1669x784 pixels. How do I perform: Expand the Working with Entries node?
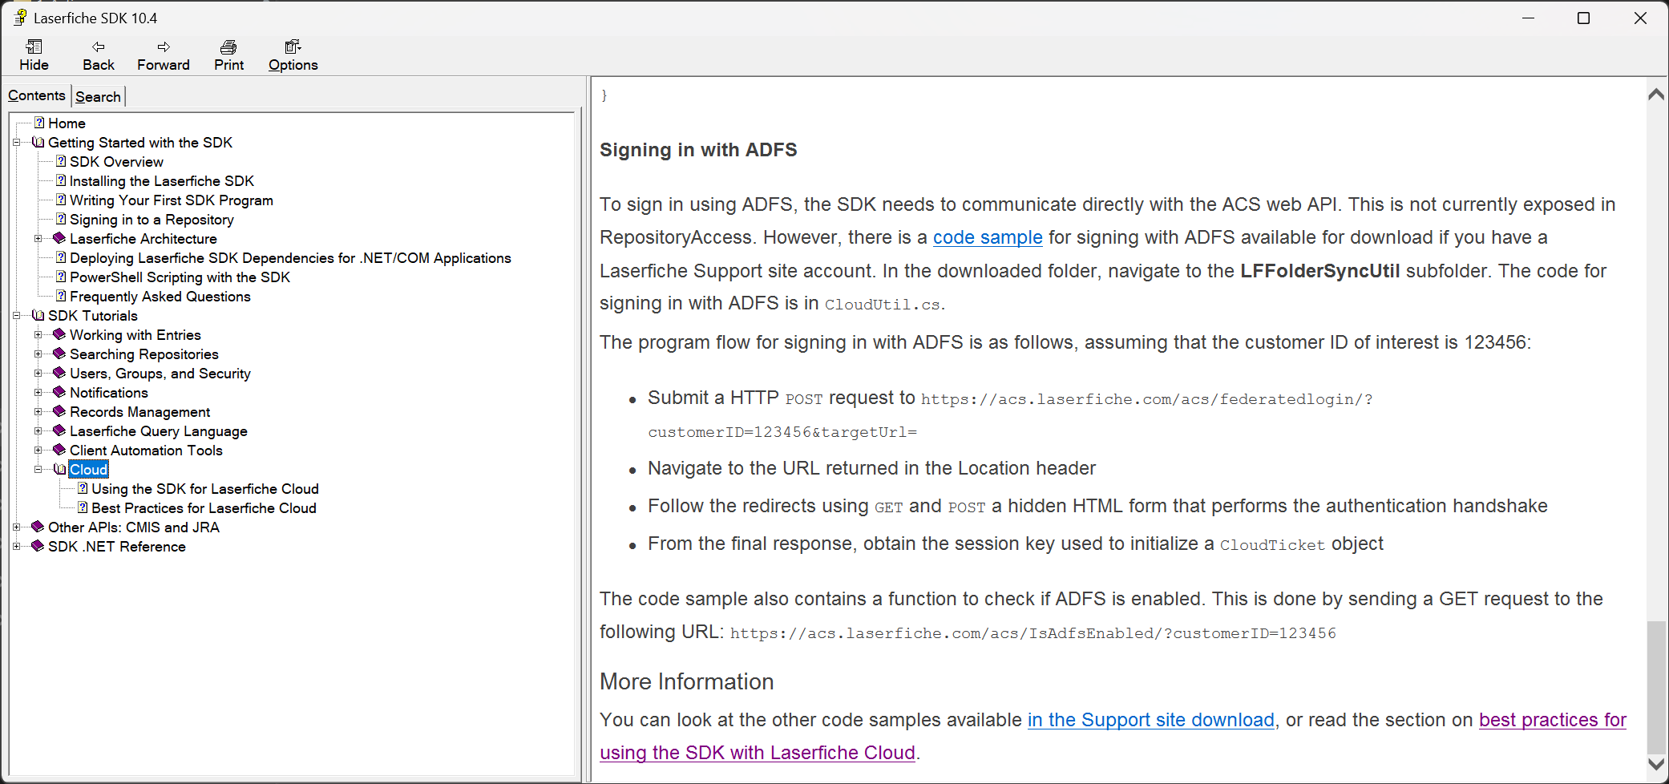[38, 335]
